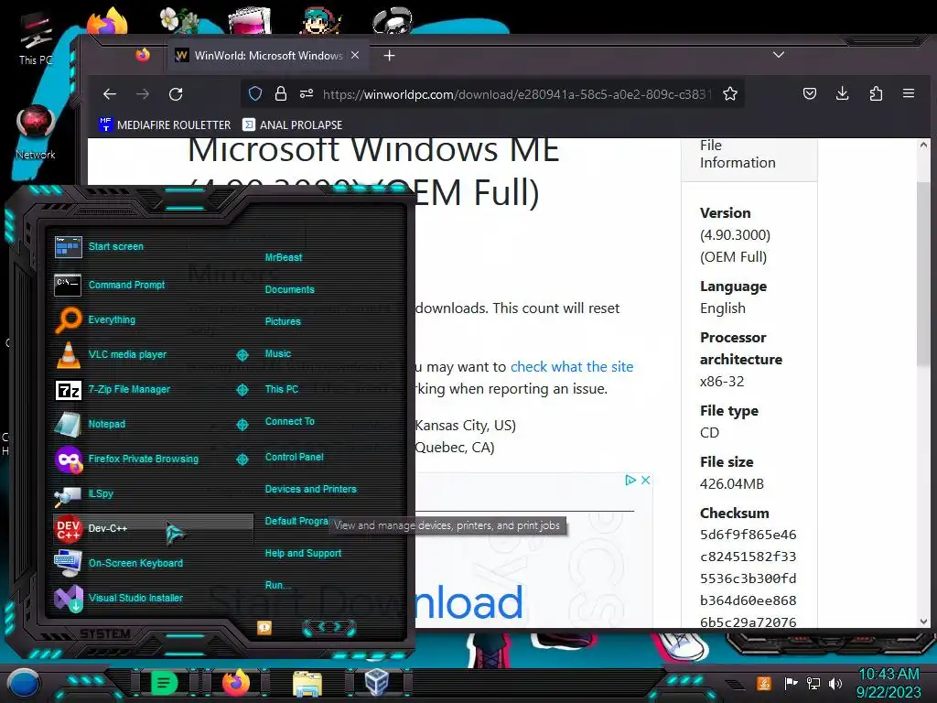Screen dimensions: 937x703
Task: Click orange alert icon in start menu
Action: [x=264, y=627]
